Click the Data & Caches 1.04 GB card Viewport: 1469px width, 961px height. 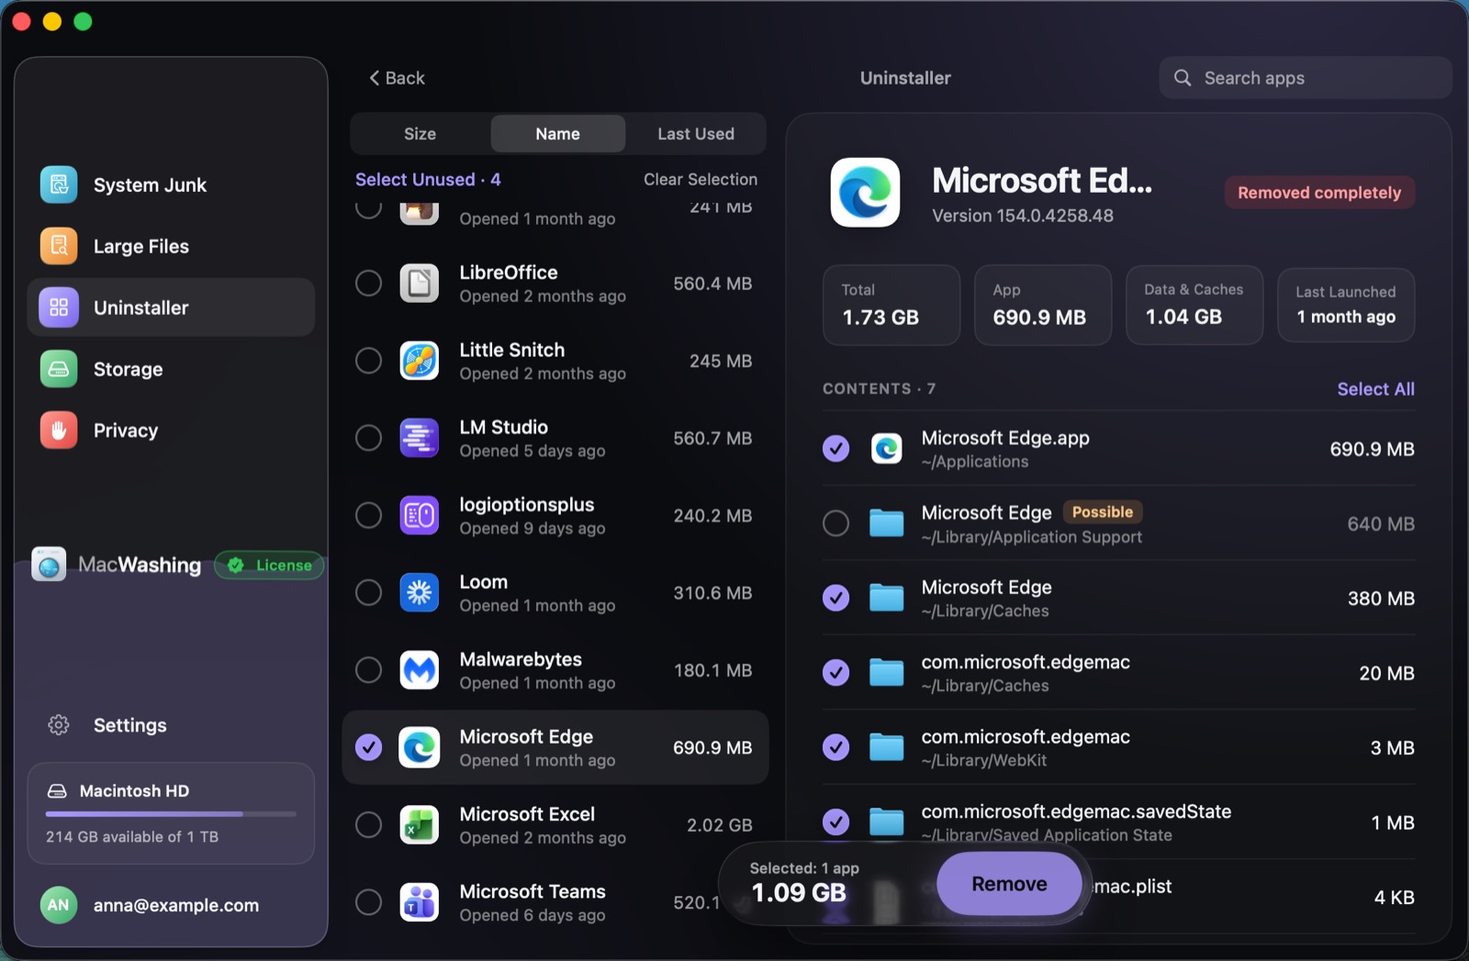pos(1194,305)
